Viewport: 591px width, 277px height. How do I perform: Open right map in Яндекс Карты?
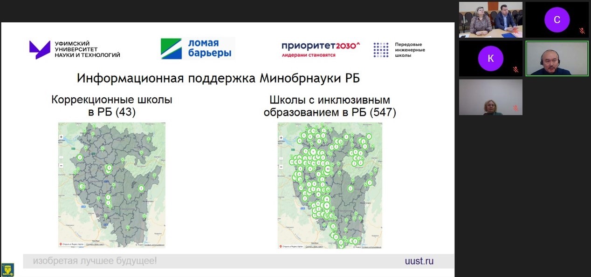292,246
